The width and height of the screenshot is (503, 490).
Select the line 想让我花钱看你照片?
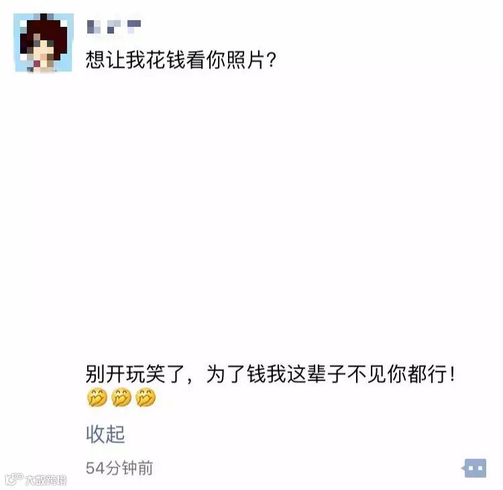[180, 60]
